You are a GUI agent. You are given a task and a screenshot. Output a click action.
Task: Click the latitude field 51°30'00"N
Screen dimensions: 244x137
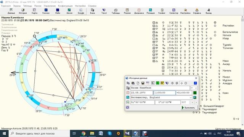pos(142,102)
